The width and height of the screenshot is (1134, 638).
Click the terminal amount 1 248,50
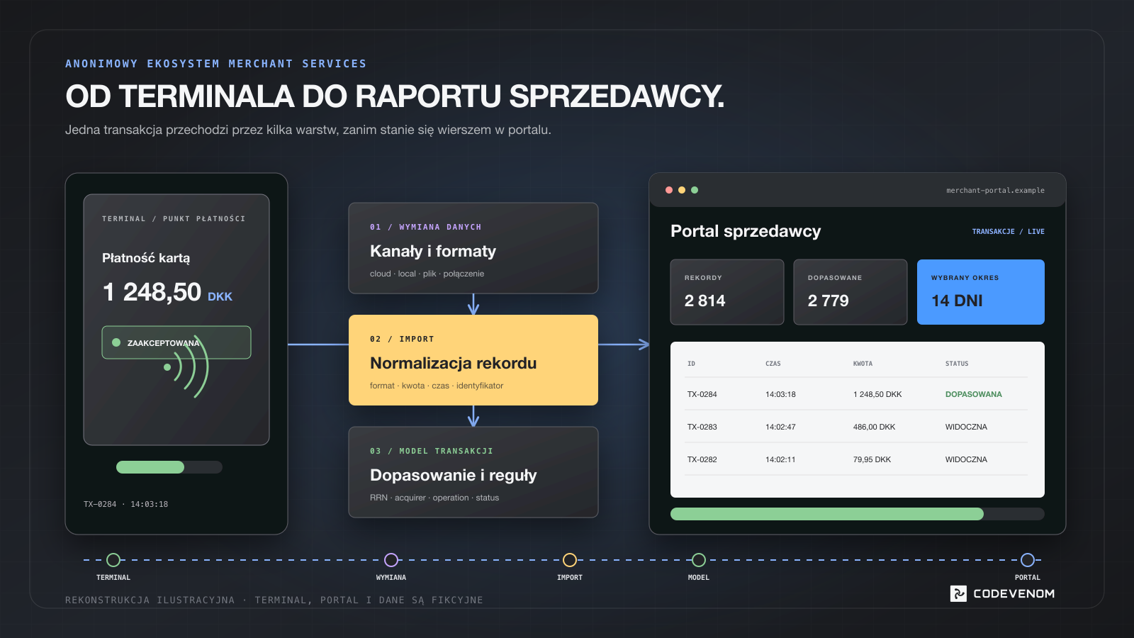point(152,291)
